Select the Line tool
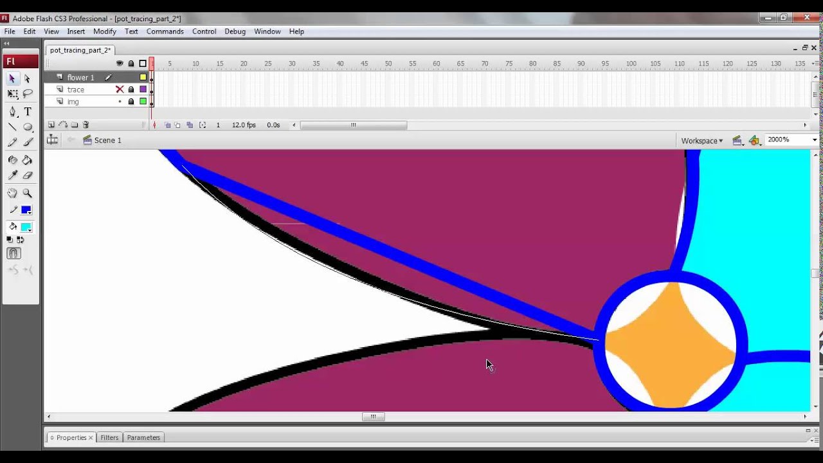The width and height of the screenshot is (823, 463). [12, 127]
